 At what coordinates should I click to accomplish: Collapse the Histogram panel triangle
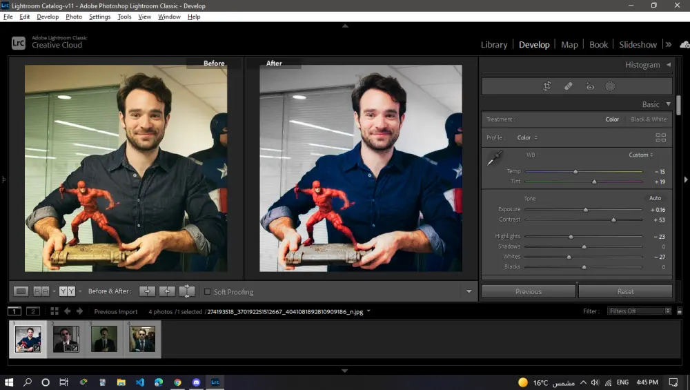pyautogui.click(x=669, y=65)
